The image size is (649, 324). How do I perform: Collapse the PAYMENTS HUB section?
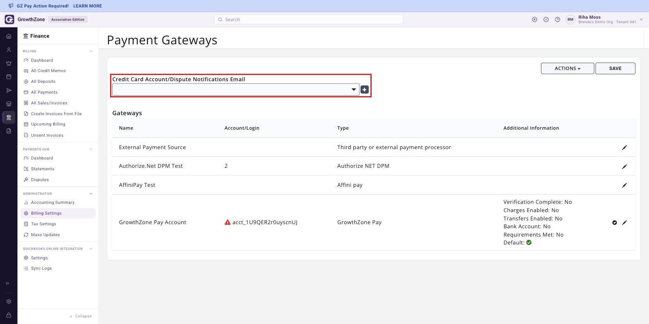pyautogui.click(x=91, y=149)
